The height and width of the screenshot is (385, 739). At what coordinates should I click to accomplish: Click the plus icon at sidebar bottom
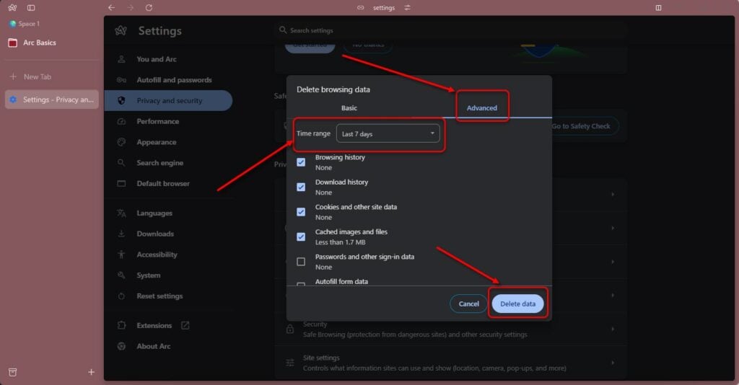[x=91, y=372]
